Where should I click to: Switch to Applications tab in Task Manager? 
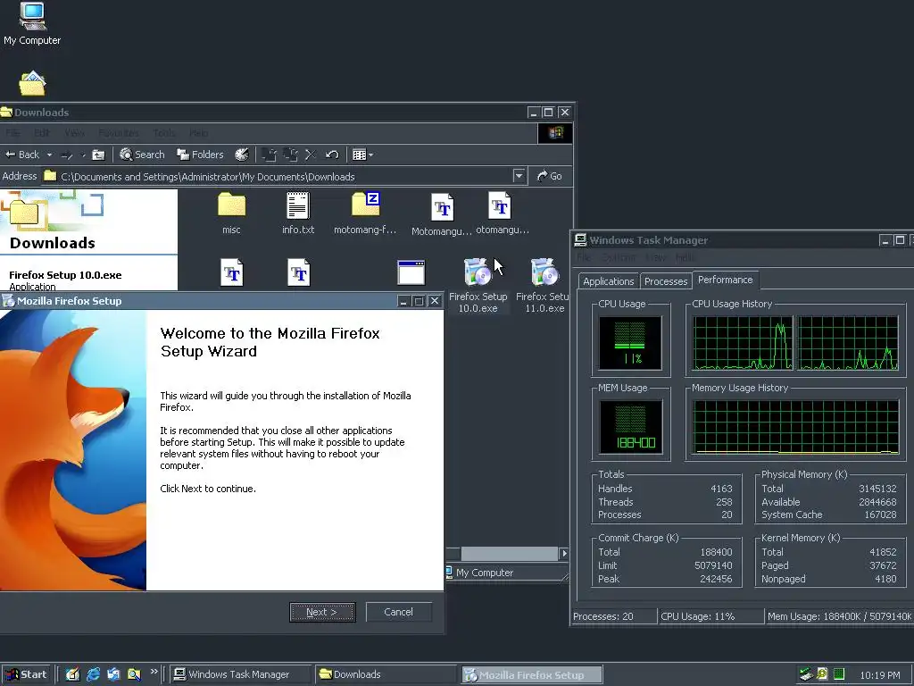click(x=608, y=281)
